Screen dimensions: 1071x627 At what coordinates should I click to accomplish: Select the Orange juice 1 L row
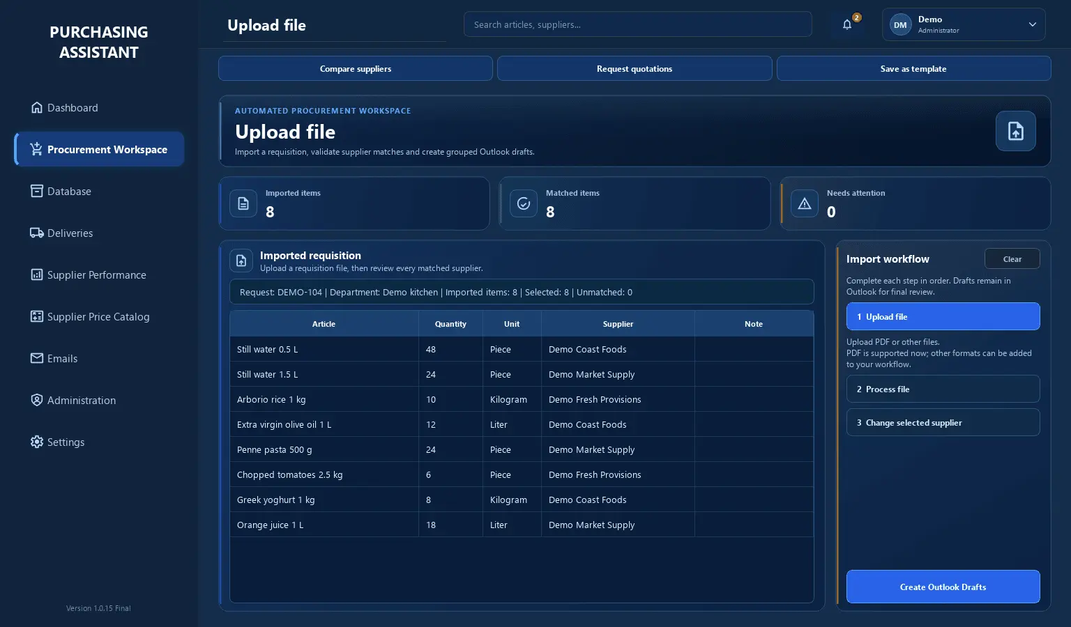(522, 525)
